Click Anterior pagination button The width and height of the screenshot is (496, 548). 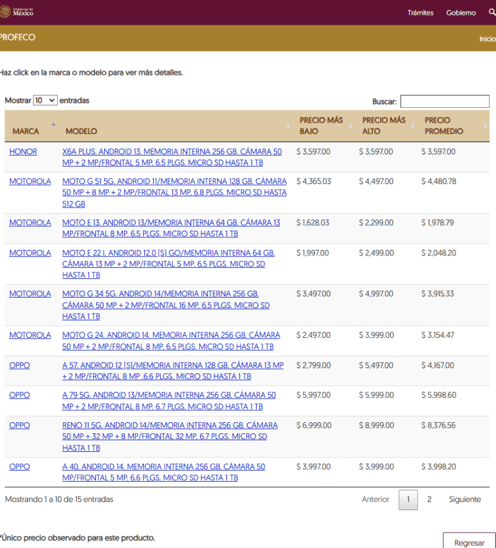[376, 499]
